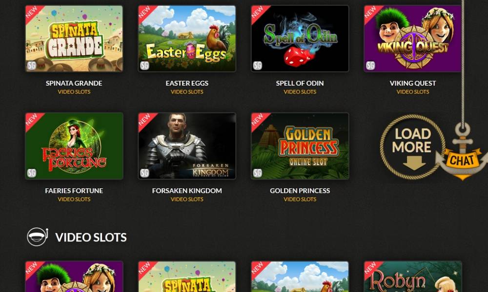Click the Video Slots section icon

click(38, 237)
